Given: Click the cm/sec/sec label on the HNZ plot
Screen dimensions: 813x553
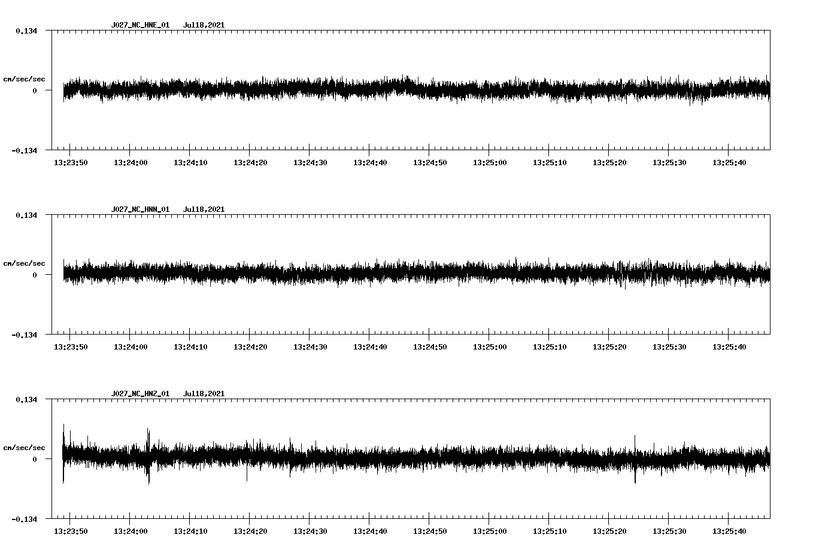Looking at the screenshot, I should point(24,446).
